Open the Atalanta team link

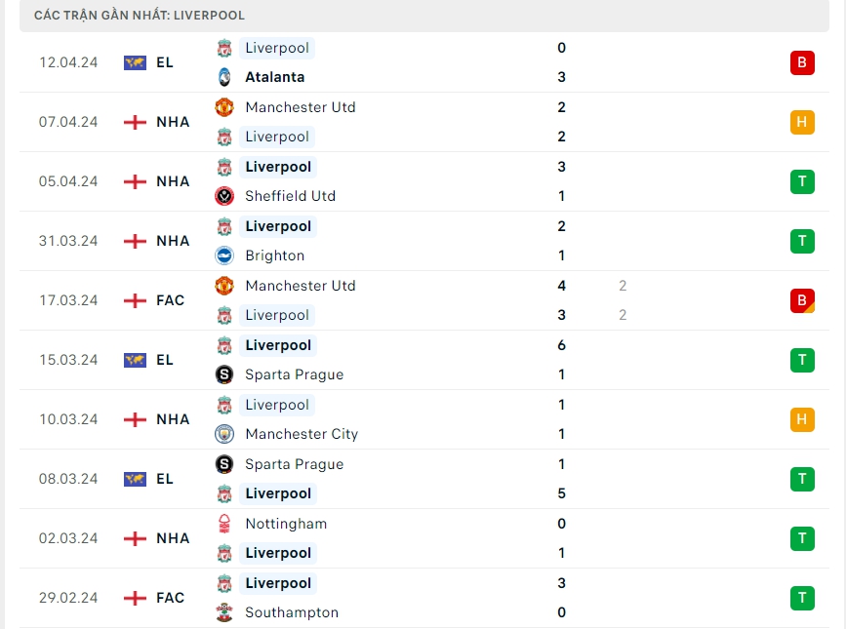click(x=274, y=77)
